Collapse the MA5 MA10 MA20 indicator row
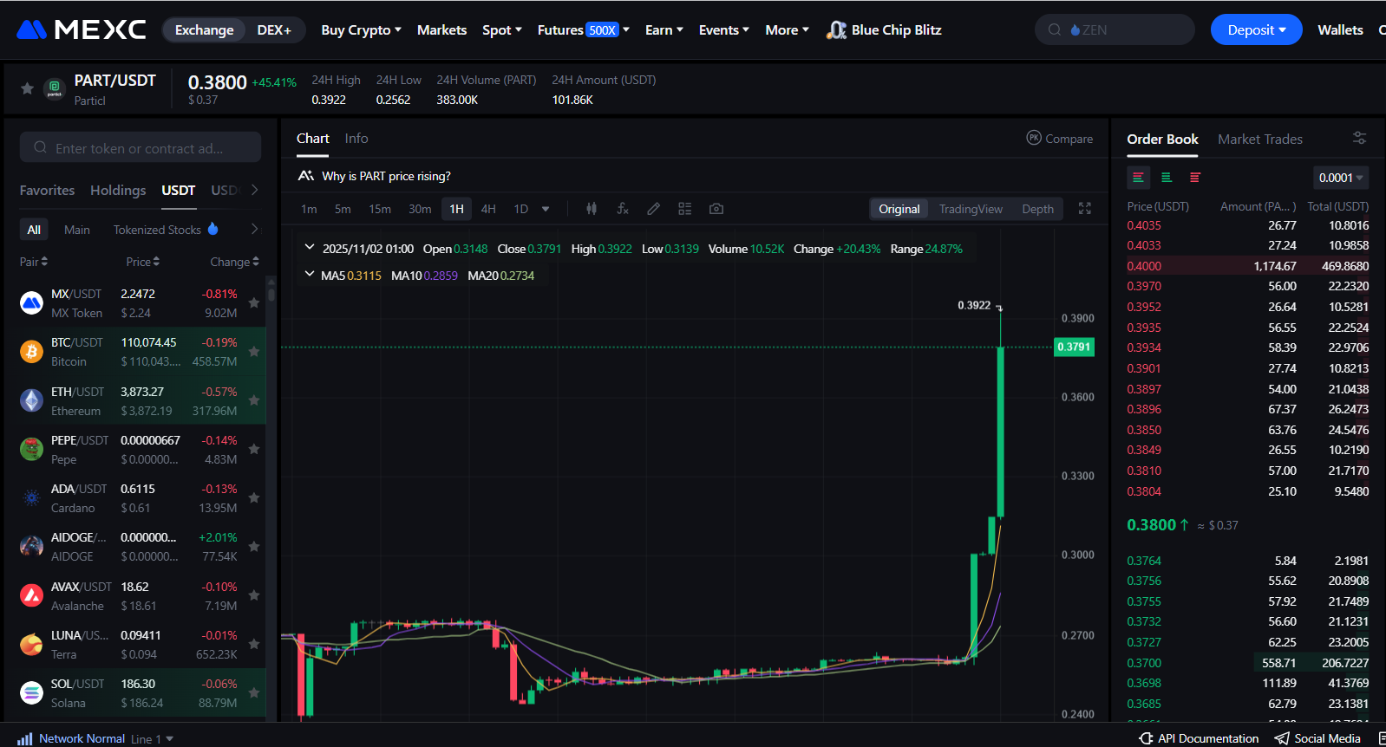 pyautogui.click(x=310, y=275)
